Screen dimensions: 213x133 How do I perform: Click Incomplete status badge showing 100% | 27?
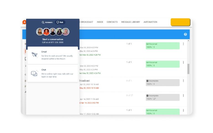coord(163,97)
